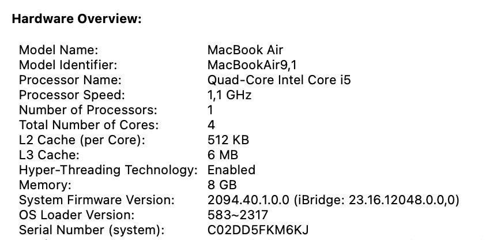Click the serial number C02DD5FKM6KJ
Screen dimensions: 497x240
click(258, 230)
